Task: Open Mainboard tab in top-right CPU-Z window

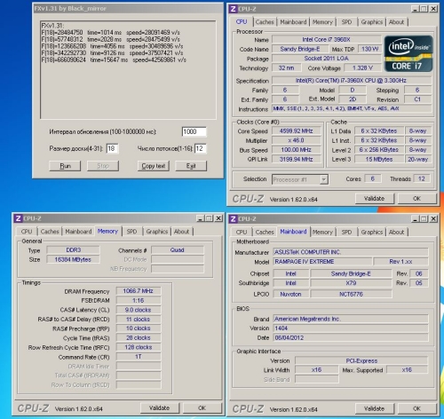Action: (x=293, y=22)
